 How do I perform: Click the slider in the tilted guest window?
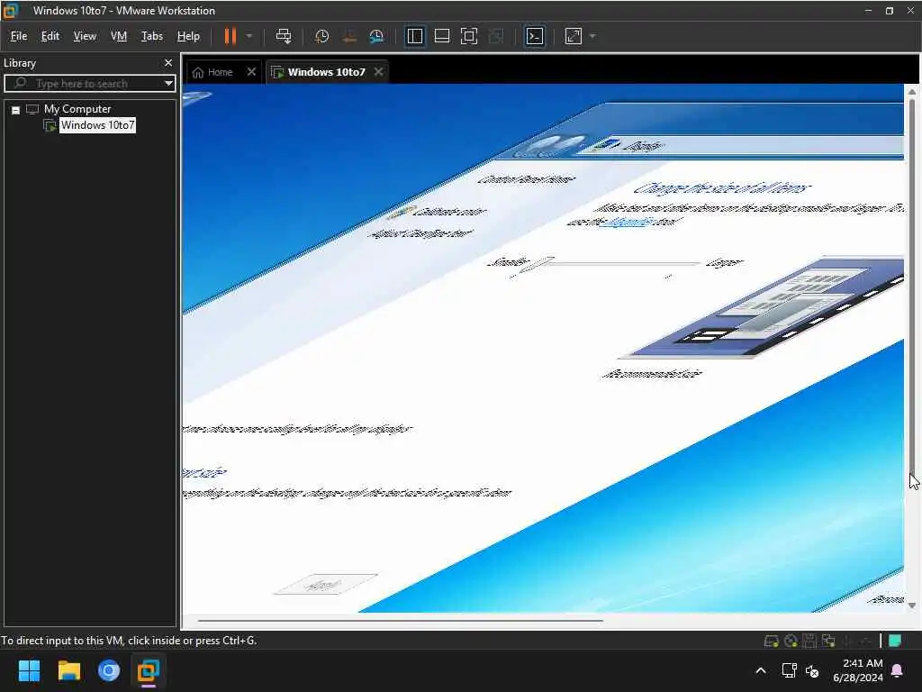pos(535,264)
